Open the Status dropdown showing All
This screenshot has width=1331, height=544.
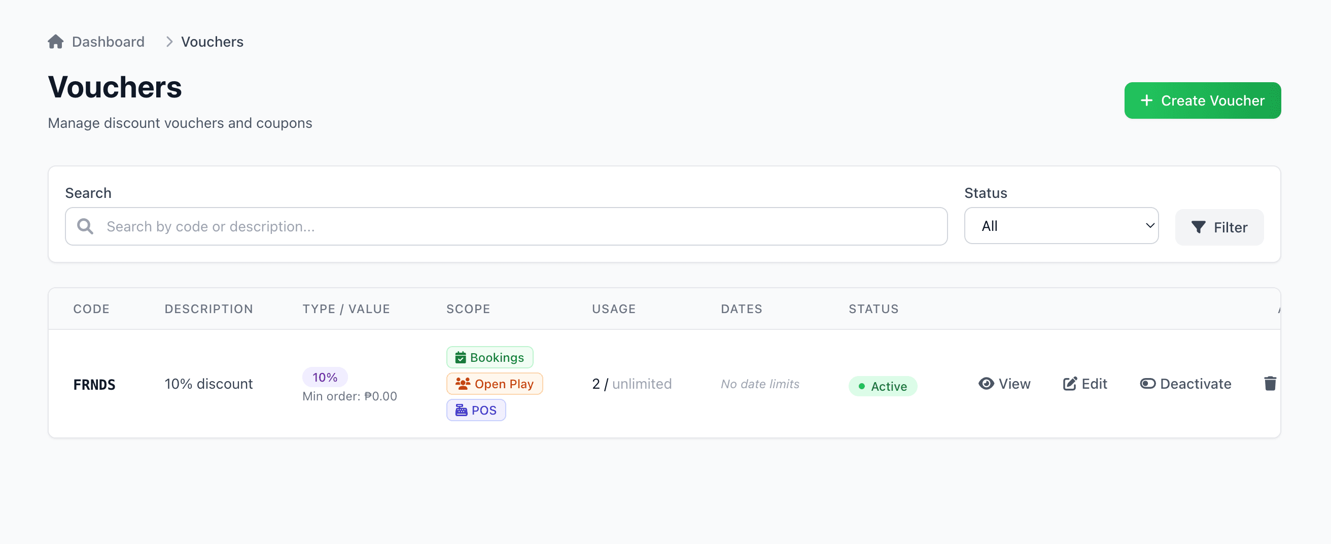(x=1061, y=225)
